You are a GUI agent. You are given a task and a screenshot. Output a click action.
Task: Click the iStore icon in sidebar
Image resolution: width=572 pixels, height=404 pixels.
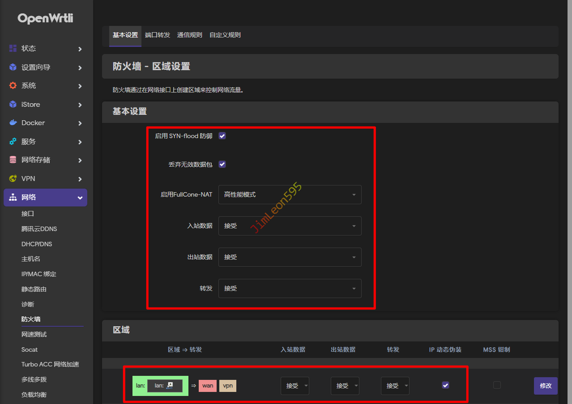point(13,104)
